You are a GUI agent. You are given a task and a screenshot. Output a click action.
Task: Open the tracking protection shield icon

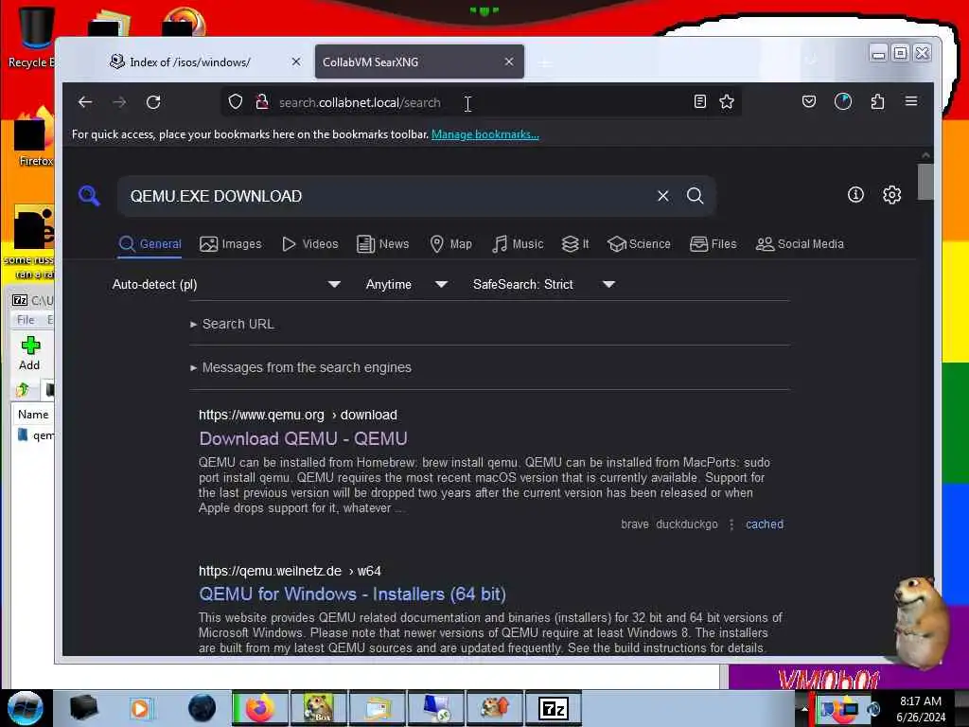pyautogui.click(x=235, y=102)
